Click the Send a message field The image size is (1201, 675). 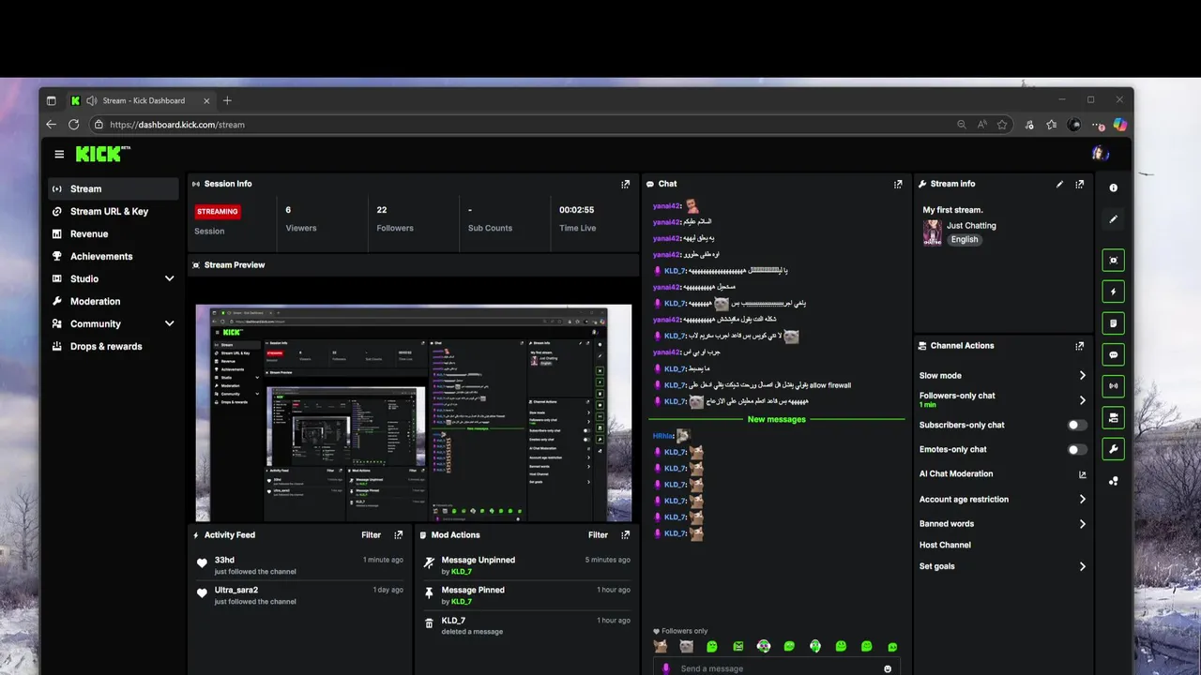tap(776, 668)
